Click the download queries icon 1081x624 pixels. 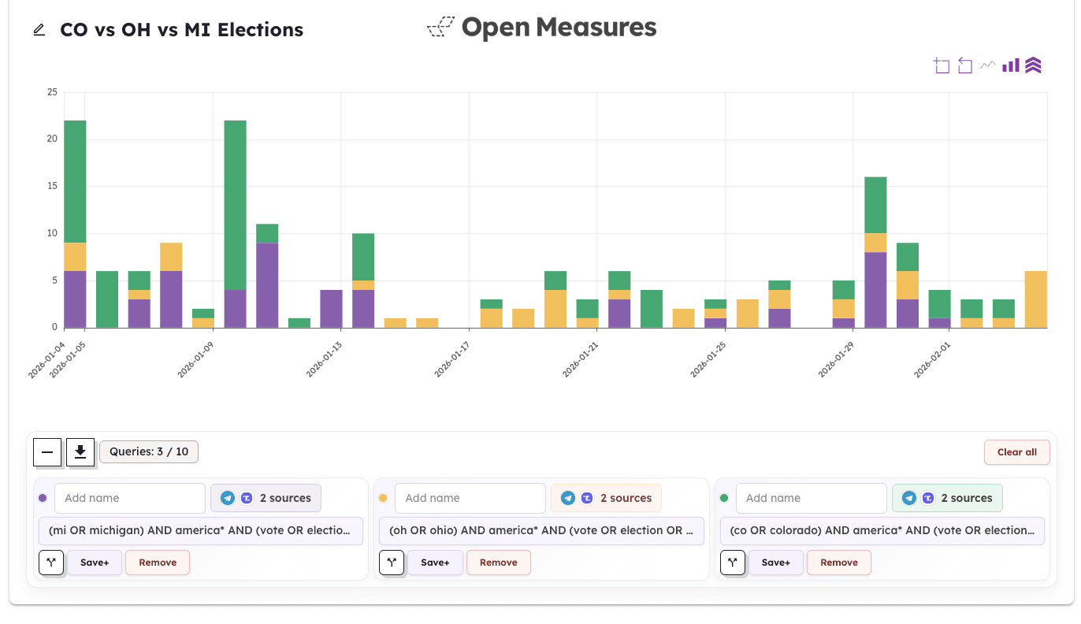80,452
